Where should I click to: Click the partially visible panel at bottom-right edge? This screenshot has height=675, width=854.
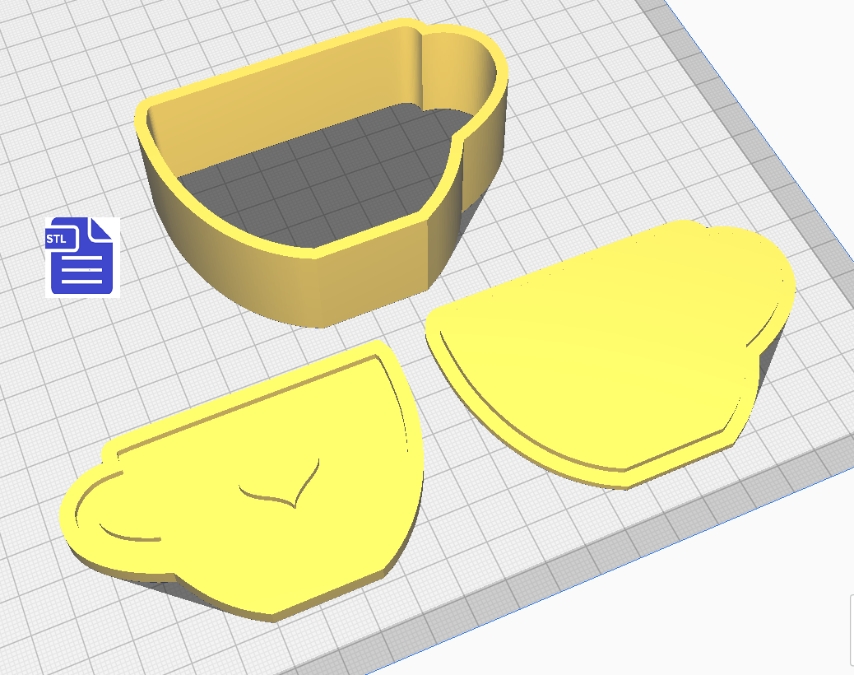point(851,630)
